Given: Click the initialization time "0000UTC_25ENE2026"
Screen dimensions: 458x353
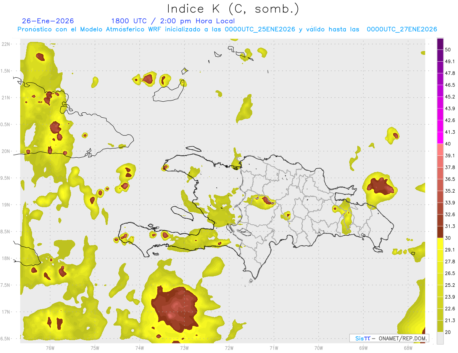Looking at the screenshot, I should coord(260,29).
